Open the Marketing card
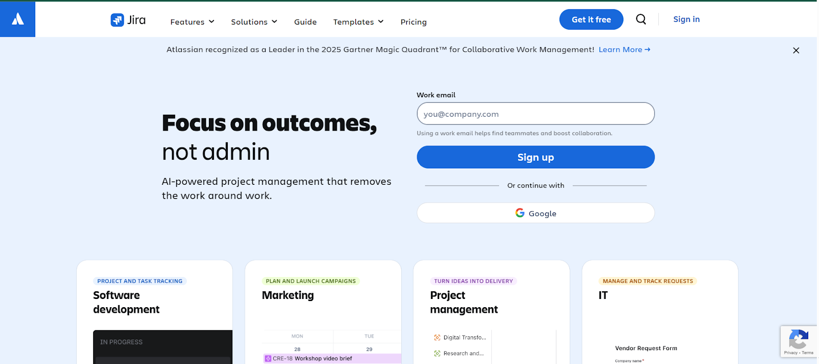Screen dimensions: 819x364 pos(323,312)
